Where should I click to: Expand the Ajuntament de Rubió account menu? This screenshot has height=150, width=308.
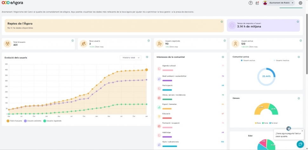click(x=279, y=3)
